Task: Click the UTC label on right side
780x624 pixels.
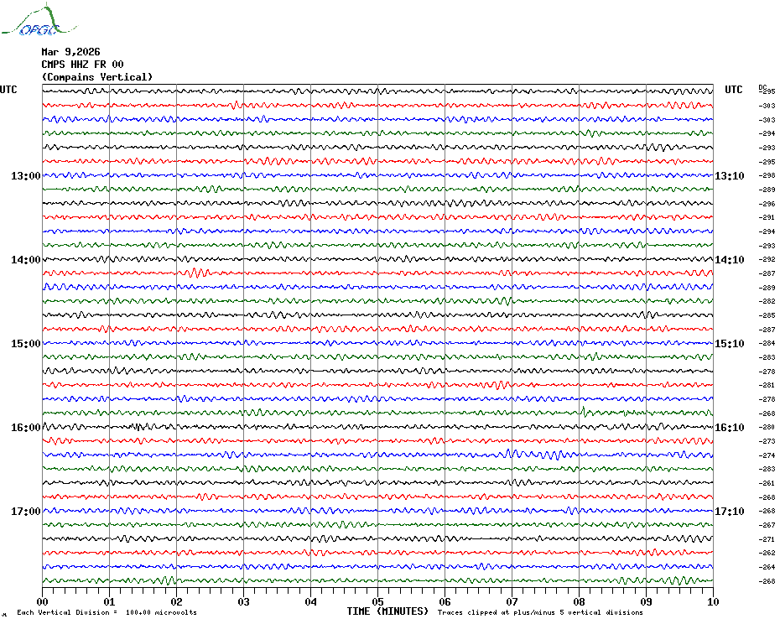Action: (734, 90)
